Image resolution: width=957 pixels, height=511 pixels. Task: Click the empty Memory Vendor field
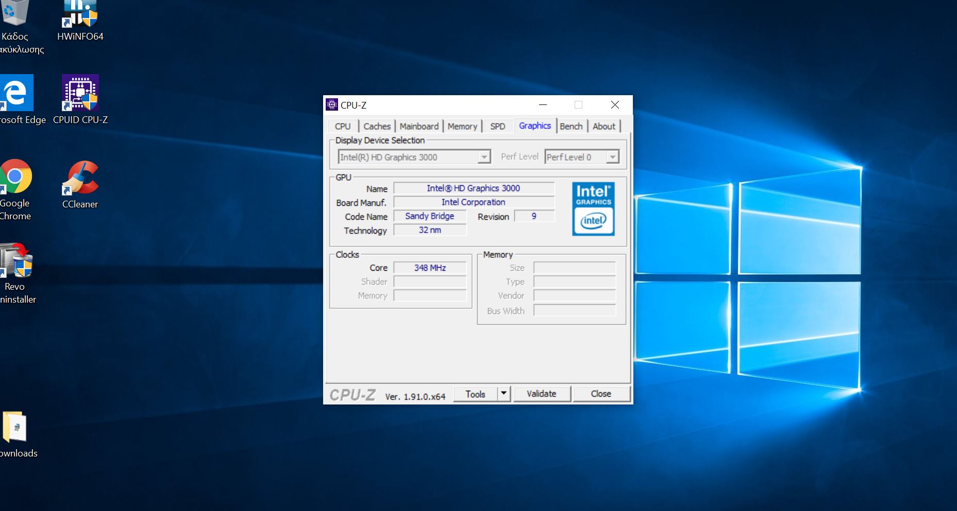pos(575,295)
